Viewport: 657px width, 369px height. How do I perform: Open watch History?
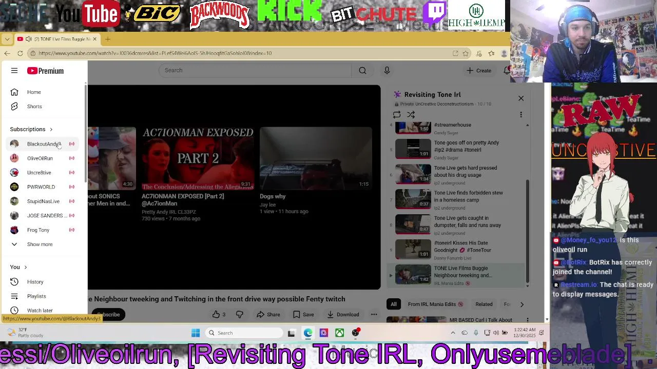[44, 282]
